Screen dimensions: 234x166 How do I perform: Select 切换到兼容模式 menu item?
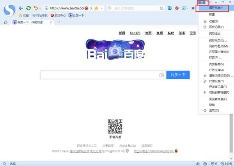pos(216,93)
